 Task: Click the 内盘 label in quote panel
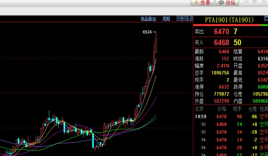pyautogui.click(x=238, y=101)
